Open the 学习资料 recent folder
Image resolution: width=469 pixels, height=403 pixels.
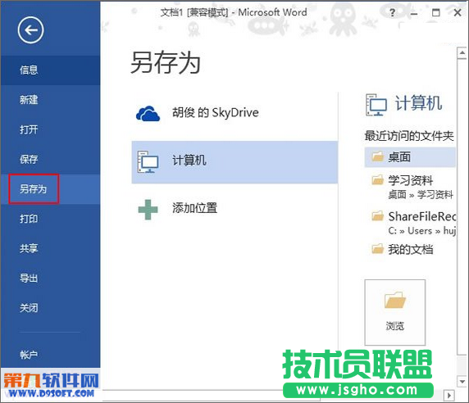click(x=410, y=187)
